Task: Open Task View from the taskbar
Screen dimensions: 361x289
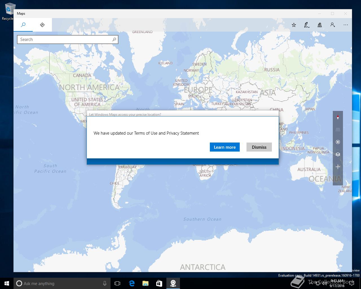Action: click(x=117, y=283)
